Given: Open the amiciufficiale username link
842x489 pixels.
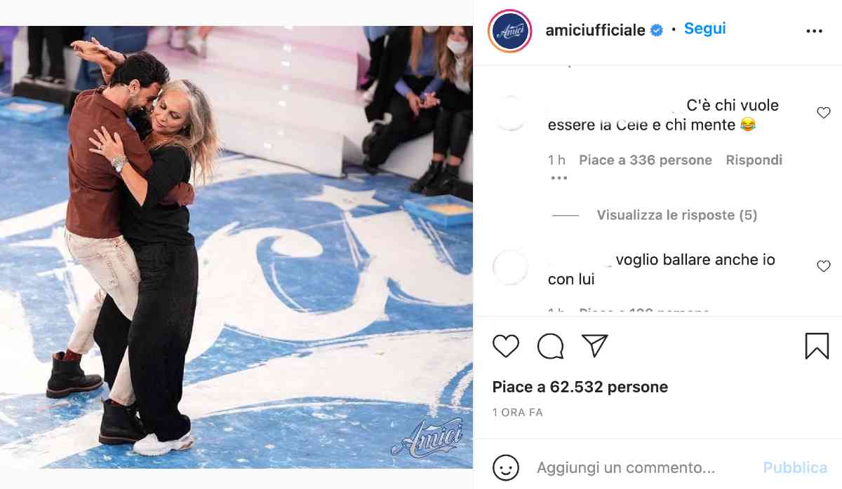Looking at the screenshot, I should tap(596, 30).
